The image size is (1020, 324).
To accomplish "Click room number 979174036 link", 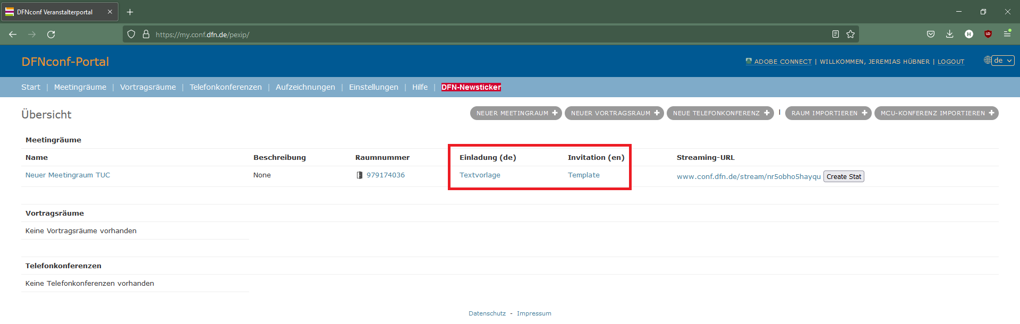I will click(386, 175).
